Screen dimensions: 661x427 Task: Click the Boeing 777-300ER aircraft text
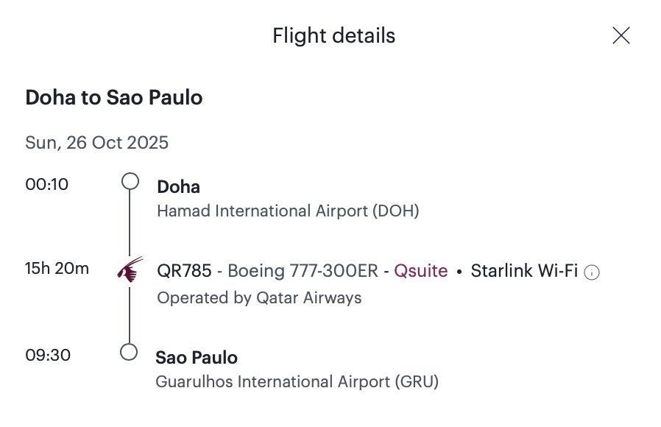pos(303,271)
